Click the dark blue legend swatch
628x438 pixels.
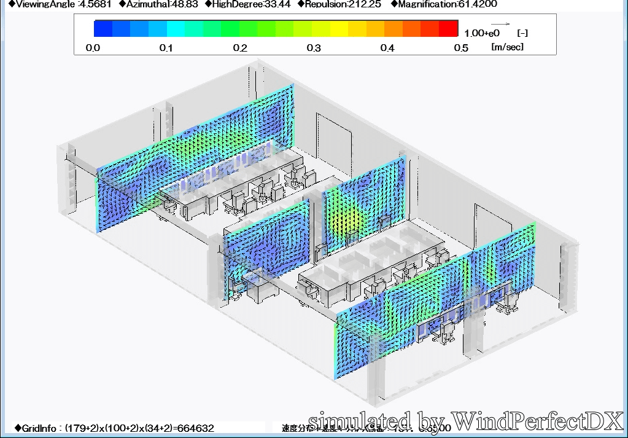[103, 29]
